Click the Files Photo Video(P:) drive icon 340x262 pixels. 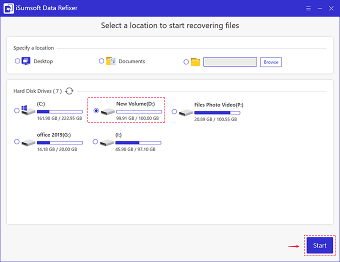pos(185,112)
